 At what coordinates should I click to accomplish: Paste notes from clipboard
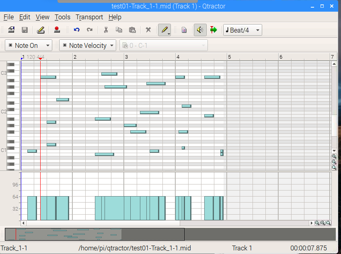point(132,30)
